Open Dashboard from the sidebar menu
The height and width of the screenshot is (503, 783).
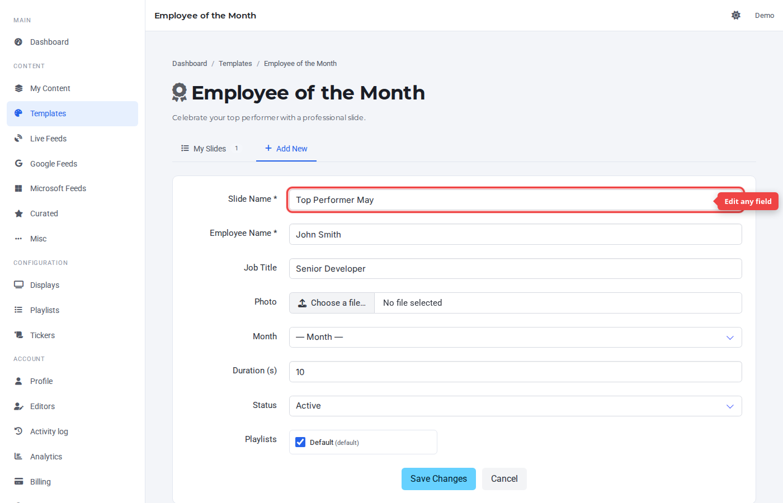[72, 42]
